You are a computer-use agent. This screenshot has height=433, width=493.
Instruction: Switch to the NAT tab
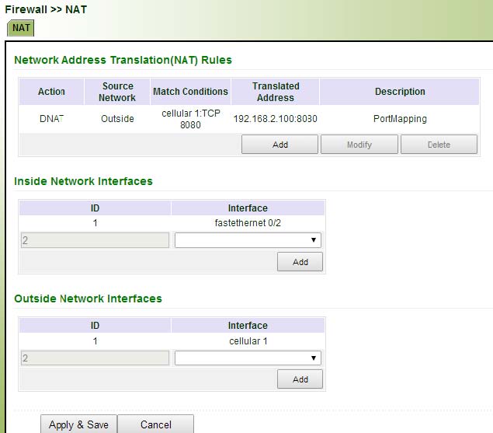(x=21, y=27)
